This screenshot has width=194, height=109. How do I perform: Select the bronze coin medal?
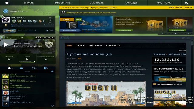[x=40, y=21]
